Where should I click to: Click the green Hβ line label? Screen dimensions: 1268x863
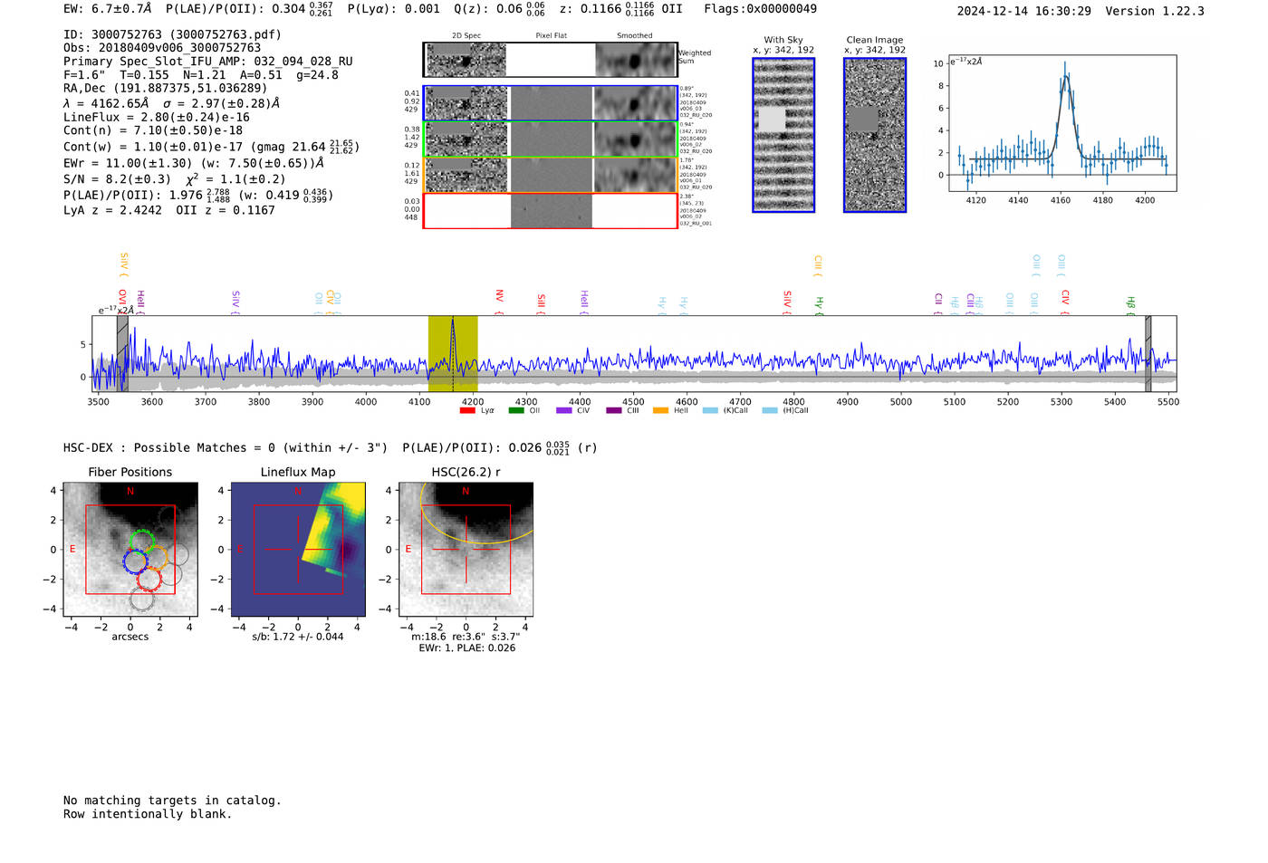pyautogui.click(x=1130, y=304)
